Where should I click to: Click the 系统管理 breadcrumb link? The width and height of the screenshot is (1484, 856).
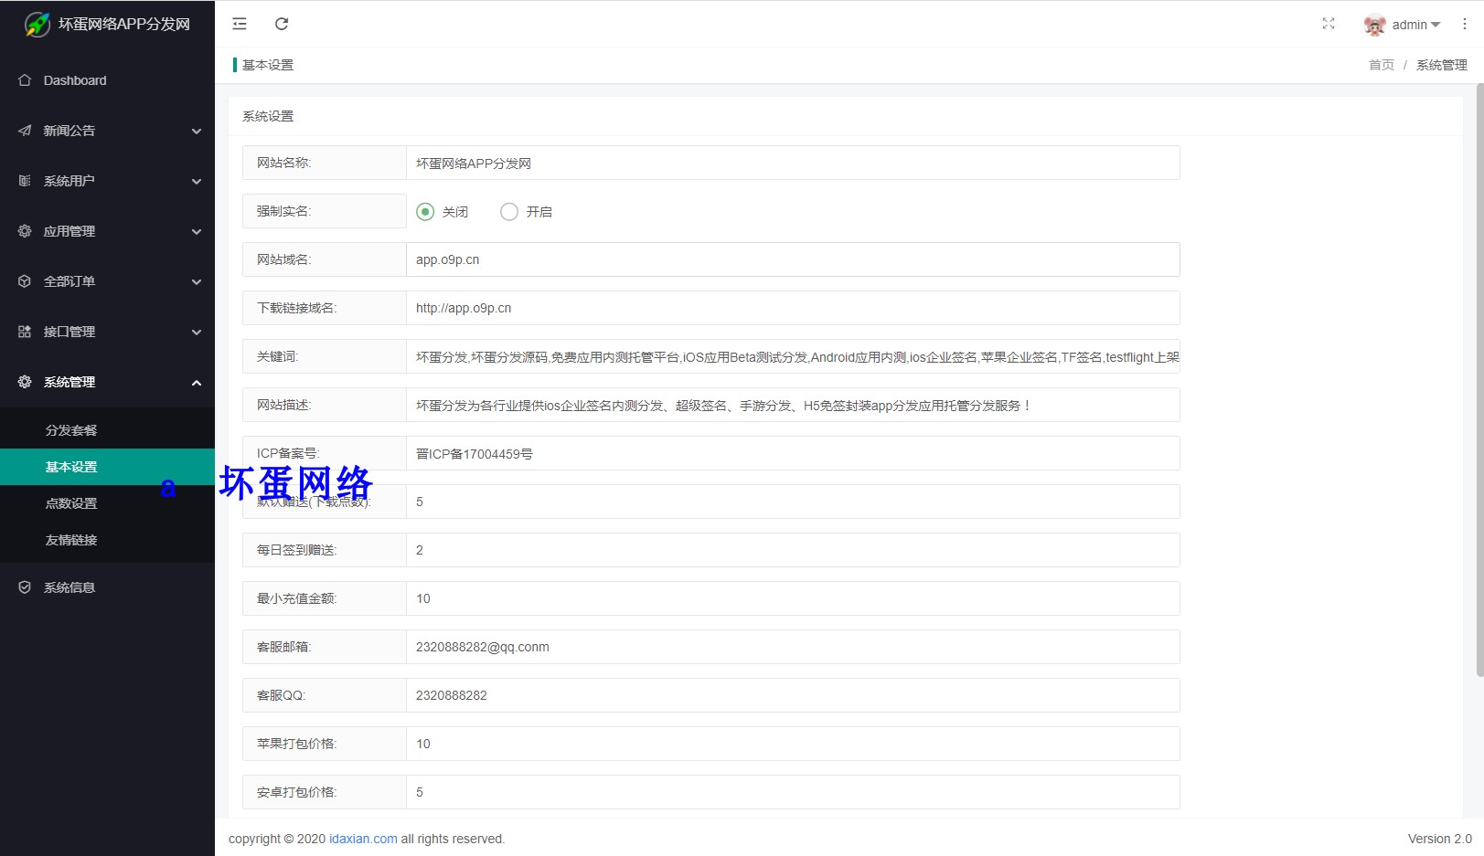click(x=1442, y=65)
